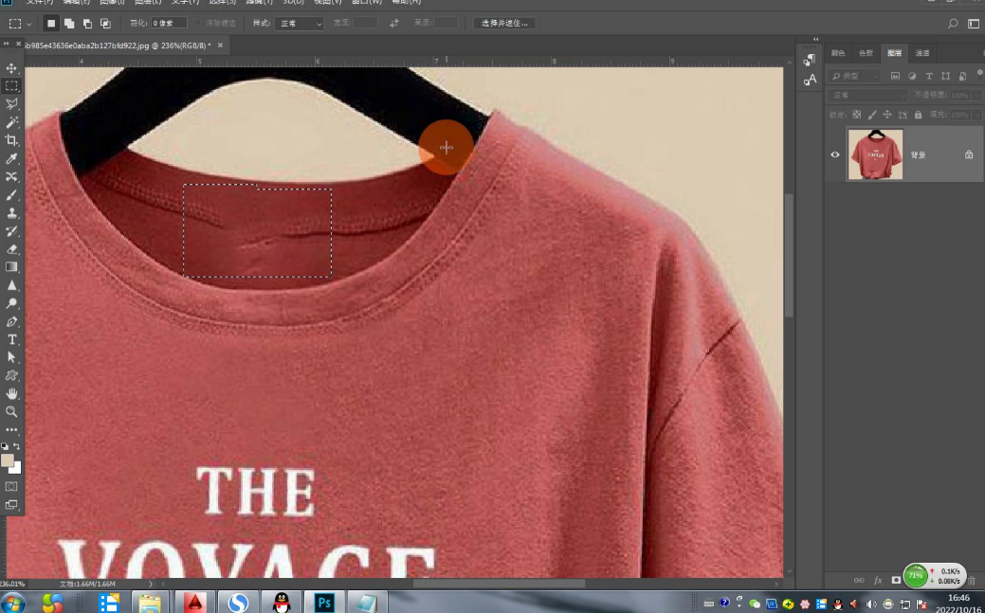Choose New Selection mode

(x=51, y=24)
